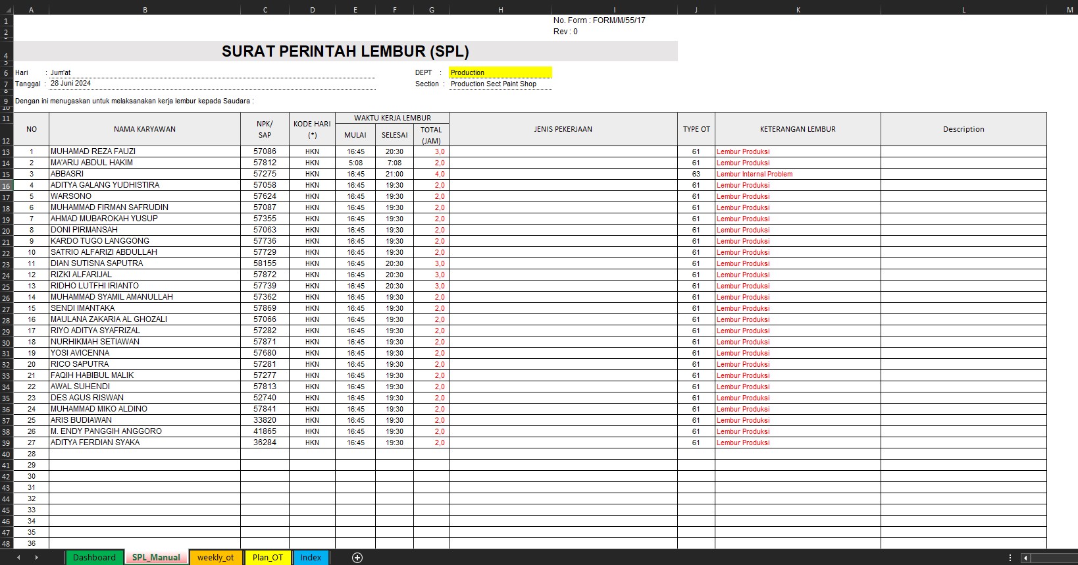Click the horizontal scrollbar left arrow

coord(1025,558)
